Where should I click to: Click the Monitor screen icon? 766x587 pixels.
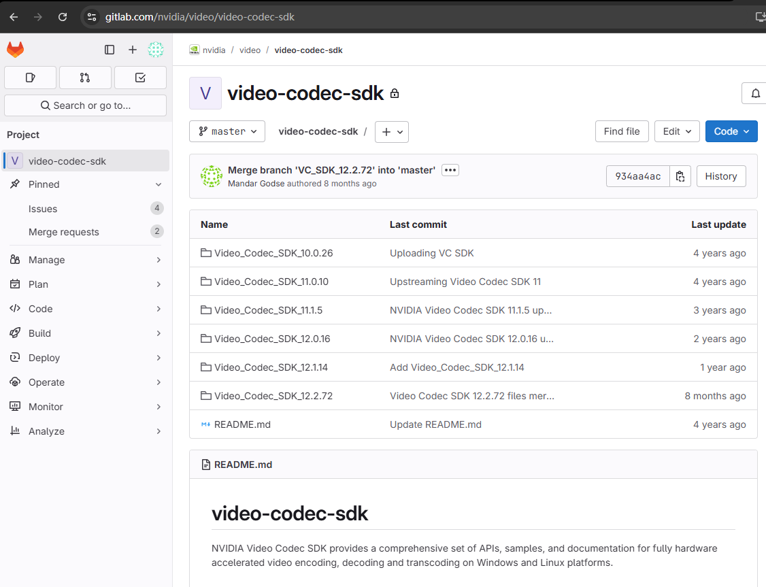(15, 406)
